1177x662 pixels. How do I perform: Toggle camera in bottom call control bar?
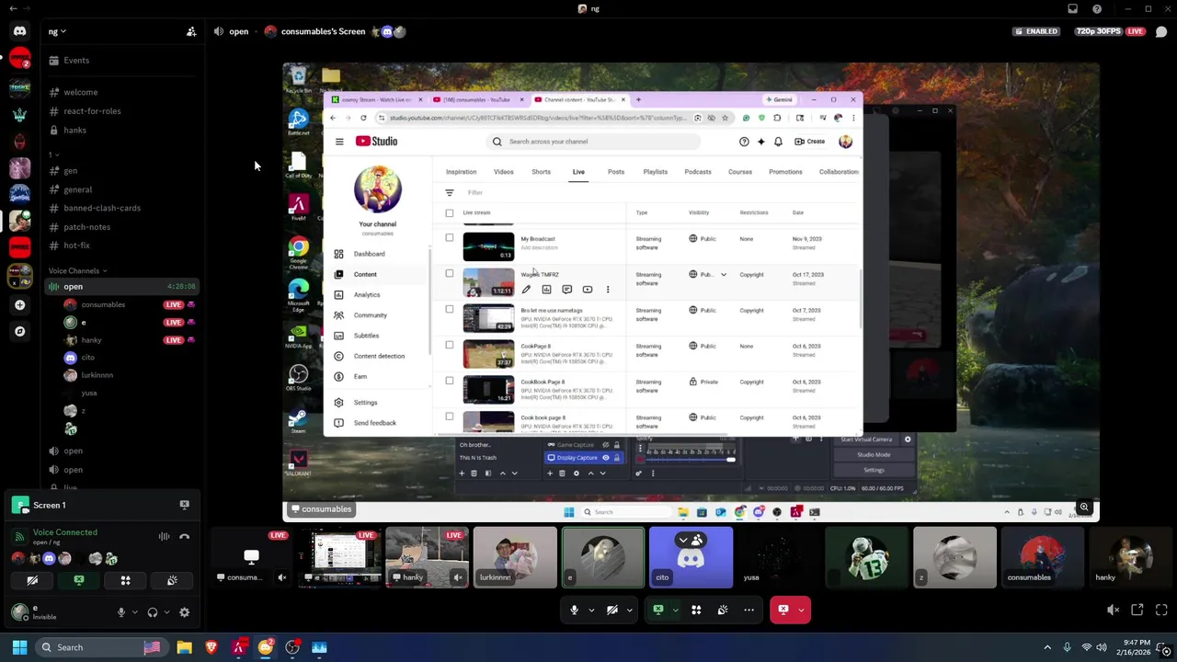coord(611,610)
